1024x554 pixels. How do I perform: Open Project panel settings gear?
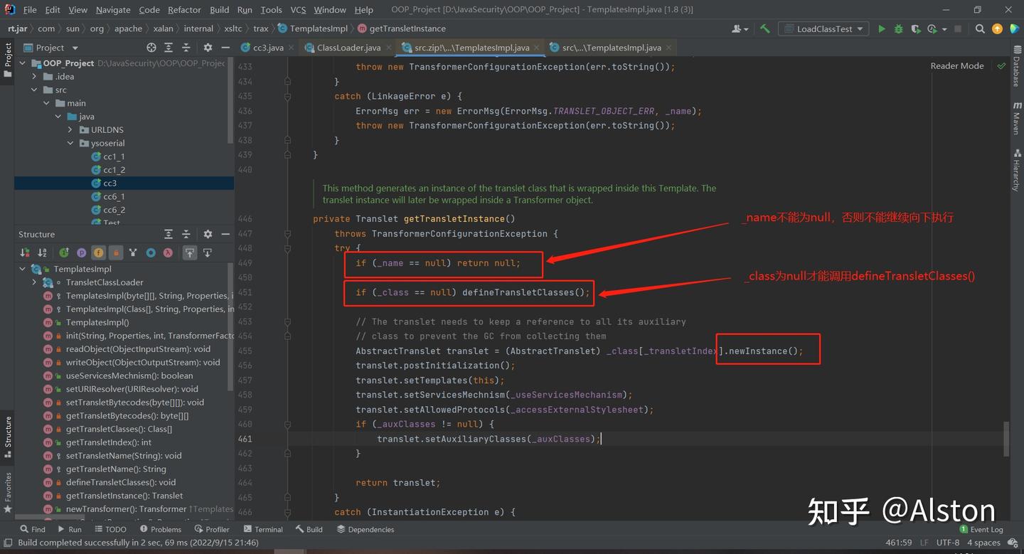[x=208, y=48]
